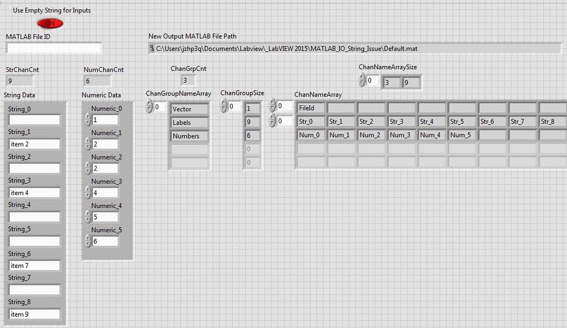
Task: Toggle the Use Empty String for Inputs switch
Action: (49, 23)
